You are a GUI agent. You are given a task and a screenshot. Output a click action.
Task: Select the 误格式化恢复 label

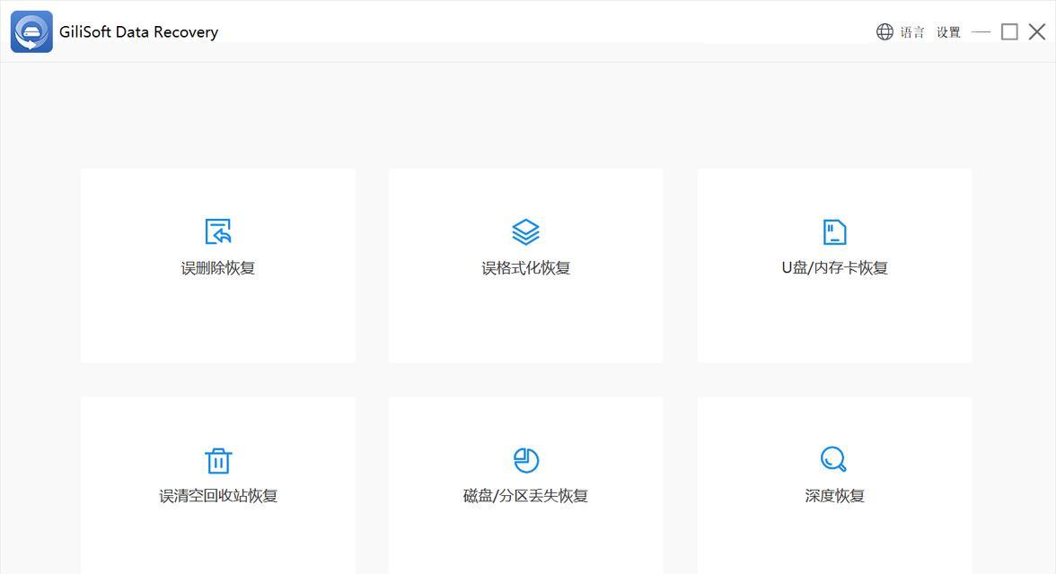[526, 268]
